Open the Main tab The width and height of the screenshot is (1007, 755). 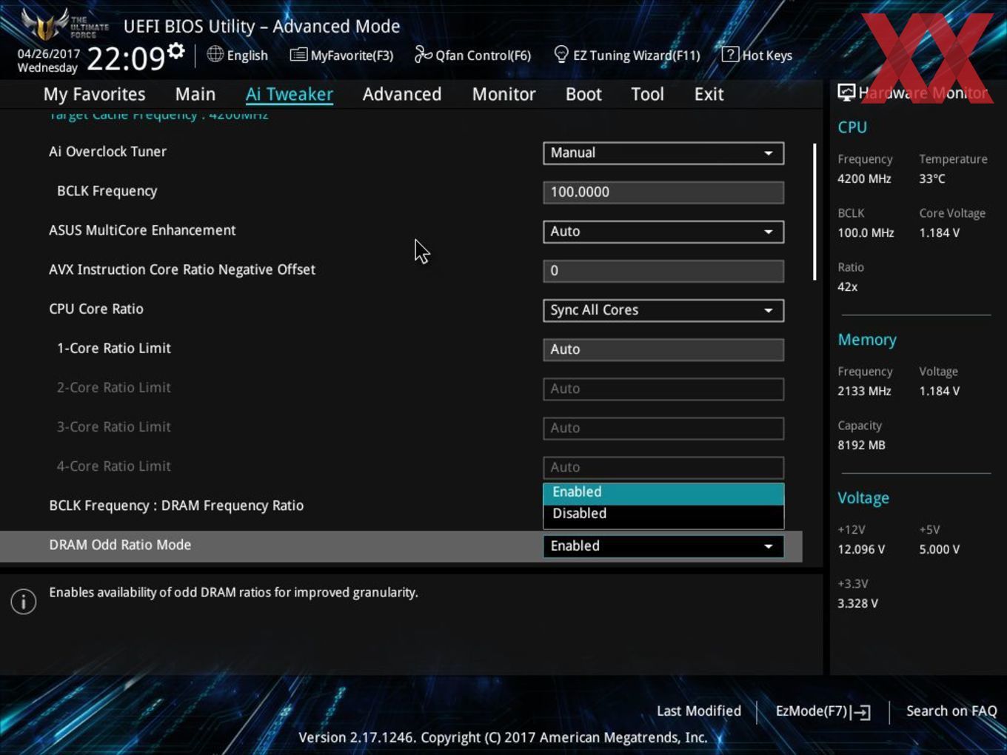pos(195,94)
